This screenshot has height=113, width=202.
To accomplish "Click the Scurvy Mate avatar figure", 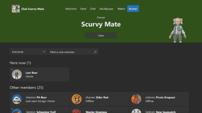I will [178, 30].
